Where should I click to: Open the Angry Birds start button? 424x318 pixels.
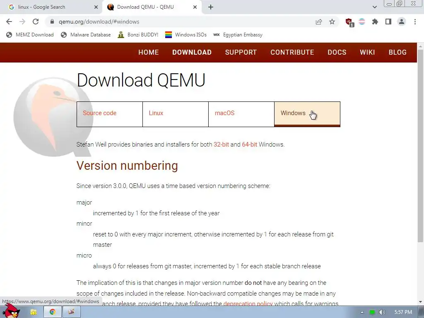coord(11,311)
